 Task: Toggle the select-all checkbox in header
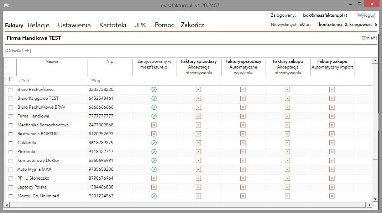pos(11,79)
